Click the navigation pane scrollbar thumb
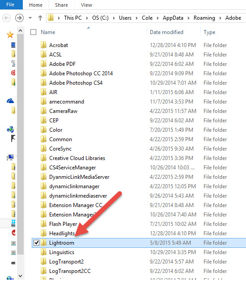This screenshot has height=281, width=246. click(21, 144)
